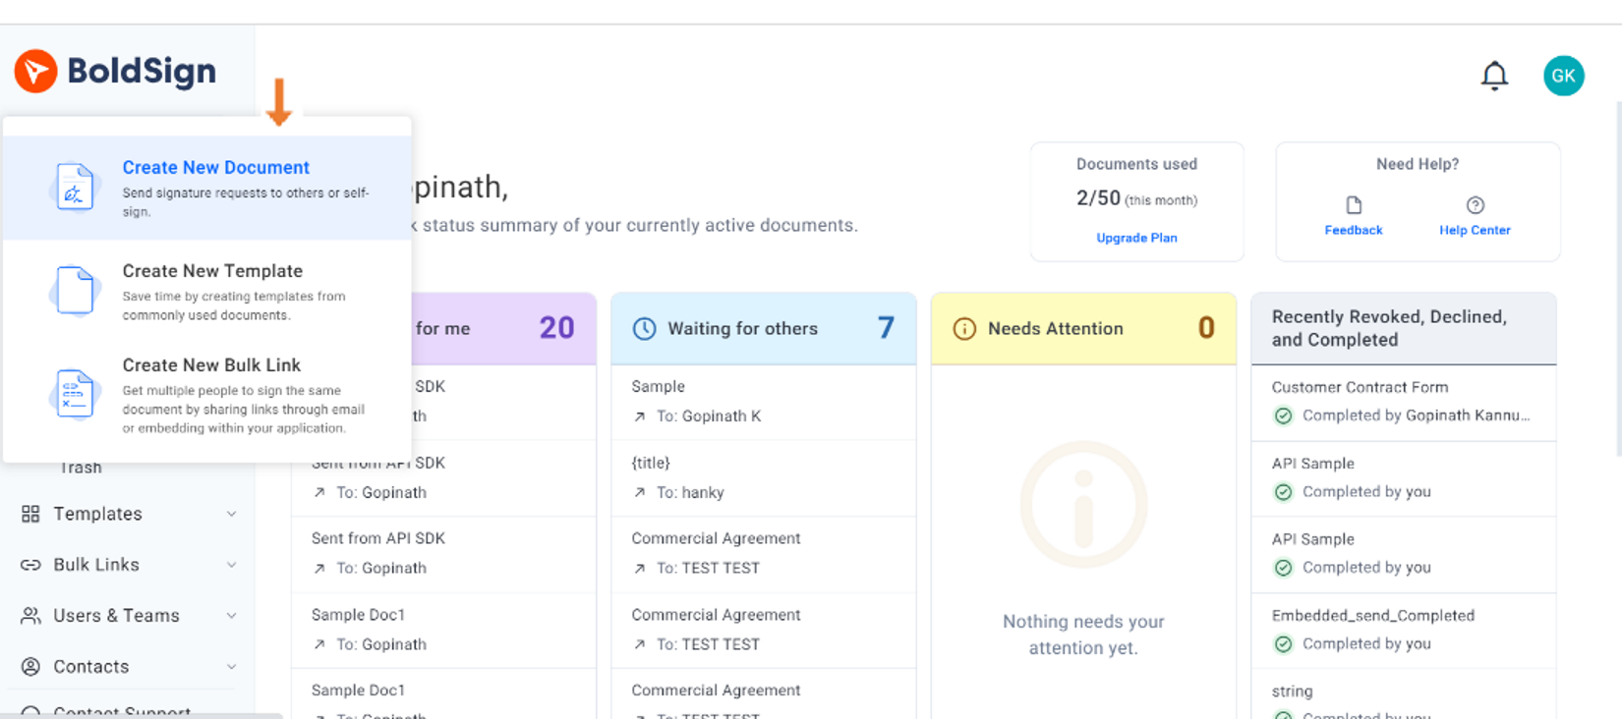Select Create New Document menu entry

[x=207, y=188]
